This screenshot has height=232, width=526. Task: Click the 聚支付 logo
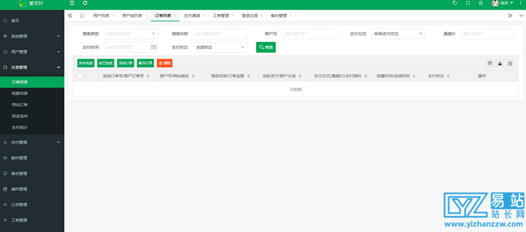pos(31,3)
